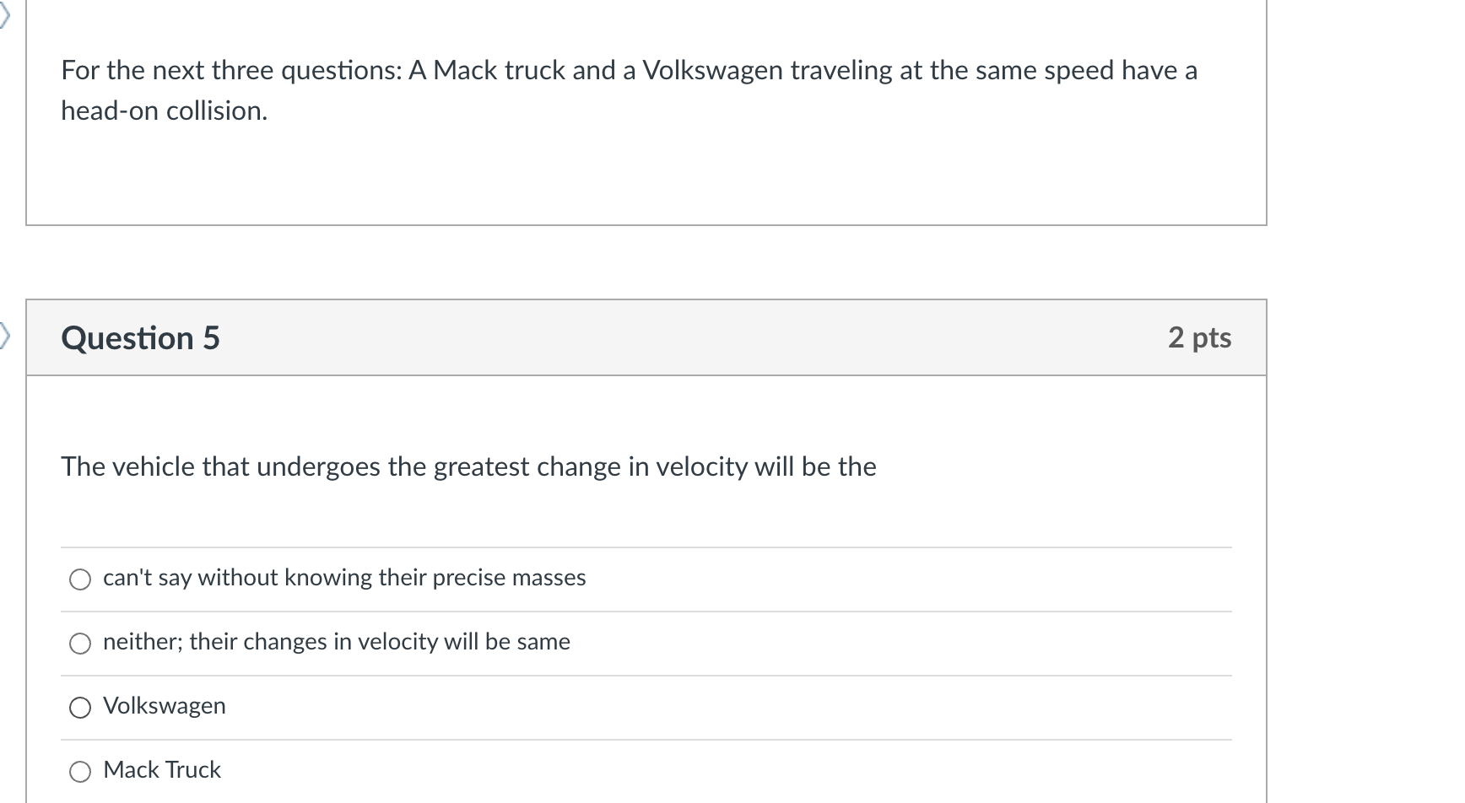Click the 2 pts label
The width and height of the screenshot is (1465, 803).
click(1199, 337)
